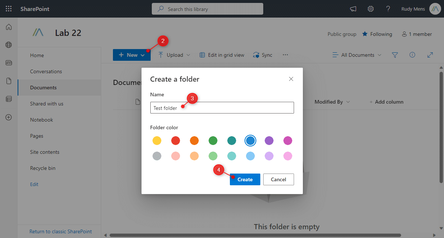
Task: Expand the library view to full screen
Action: point(430,55)
